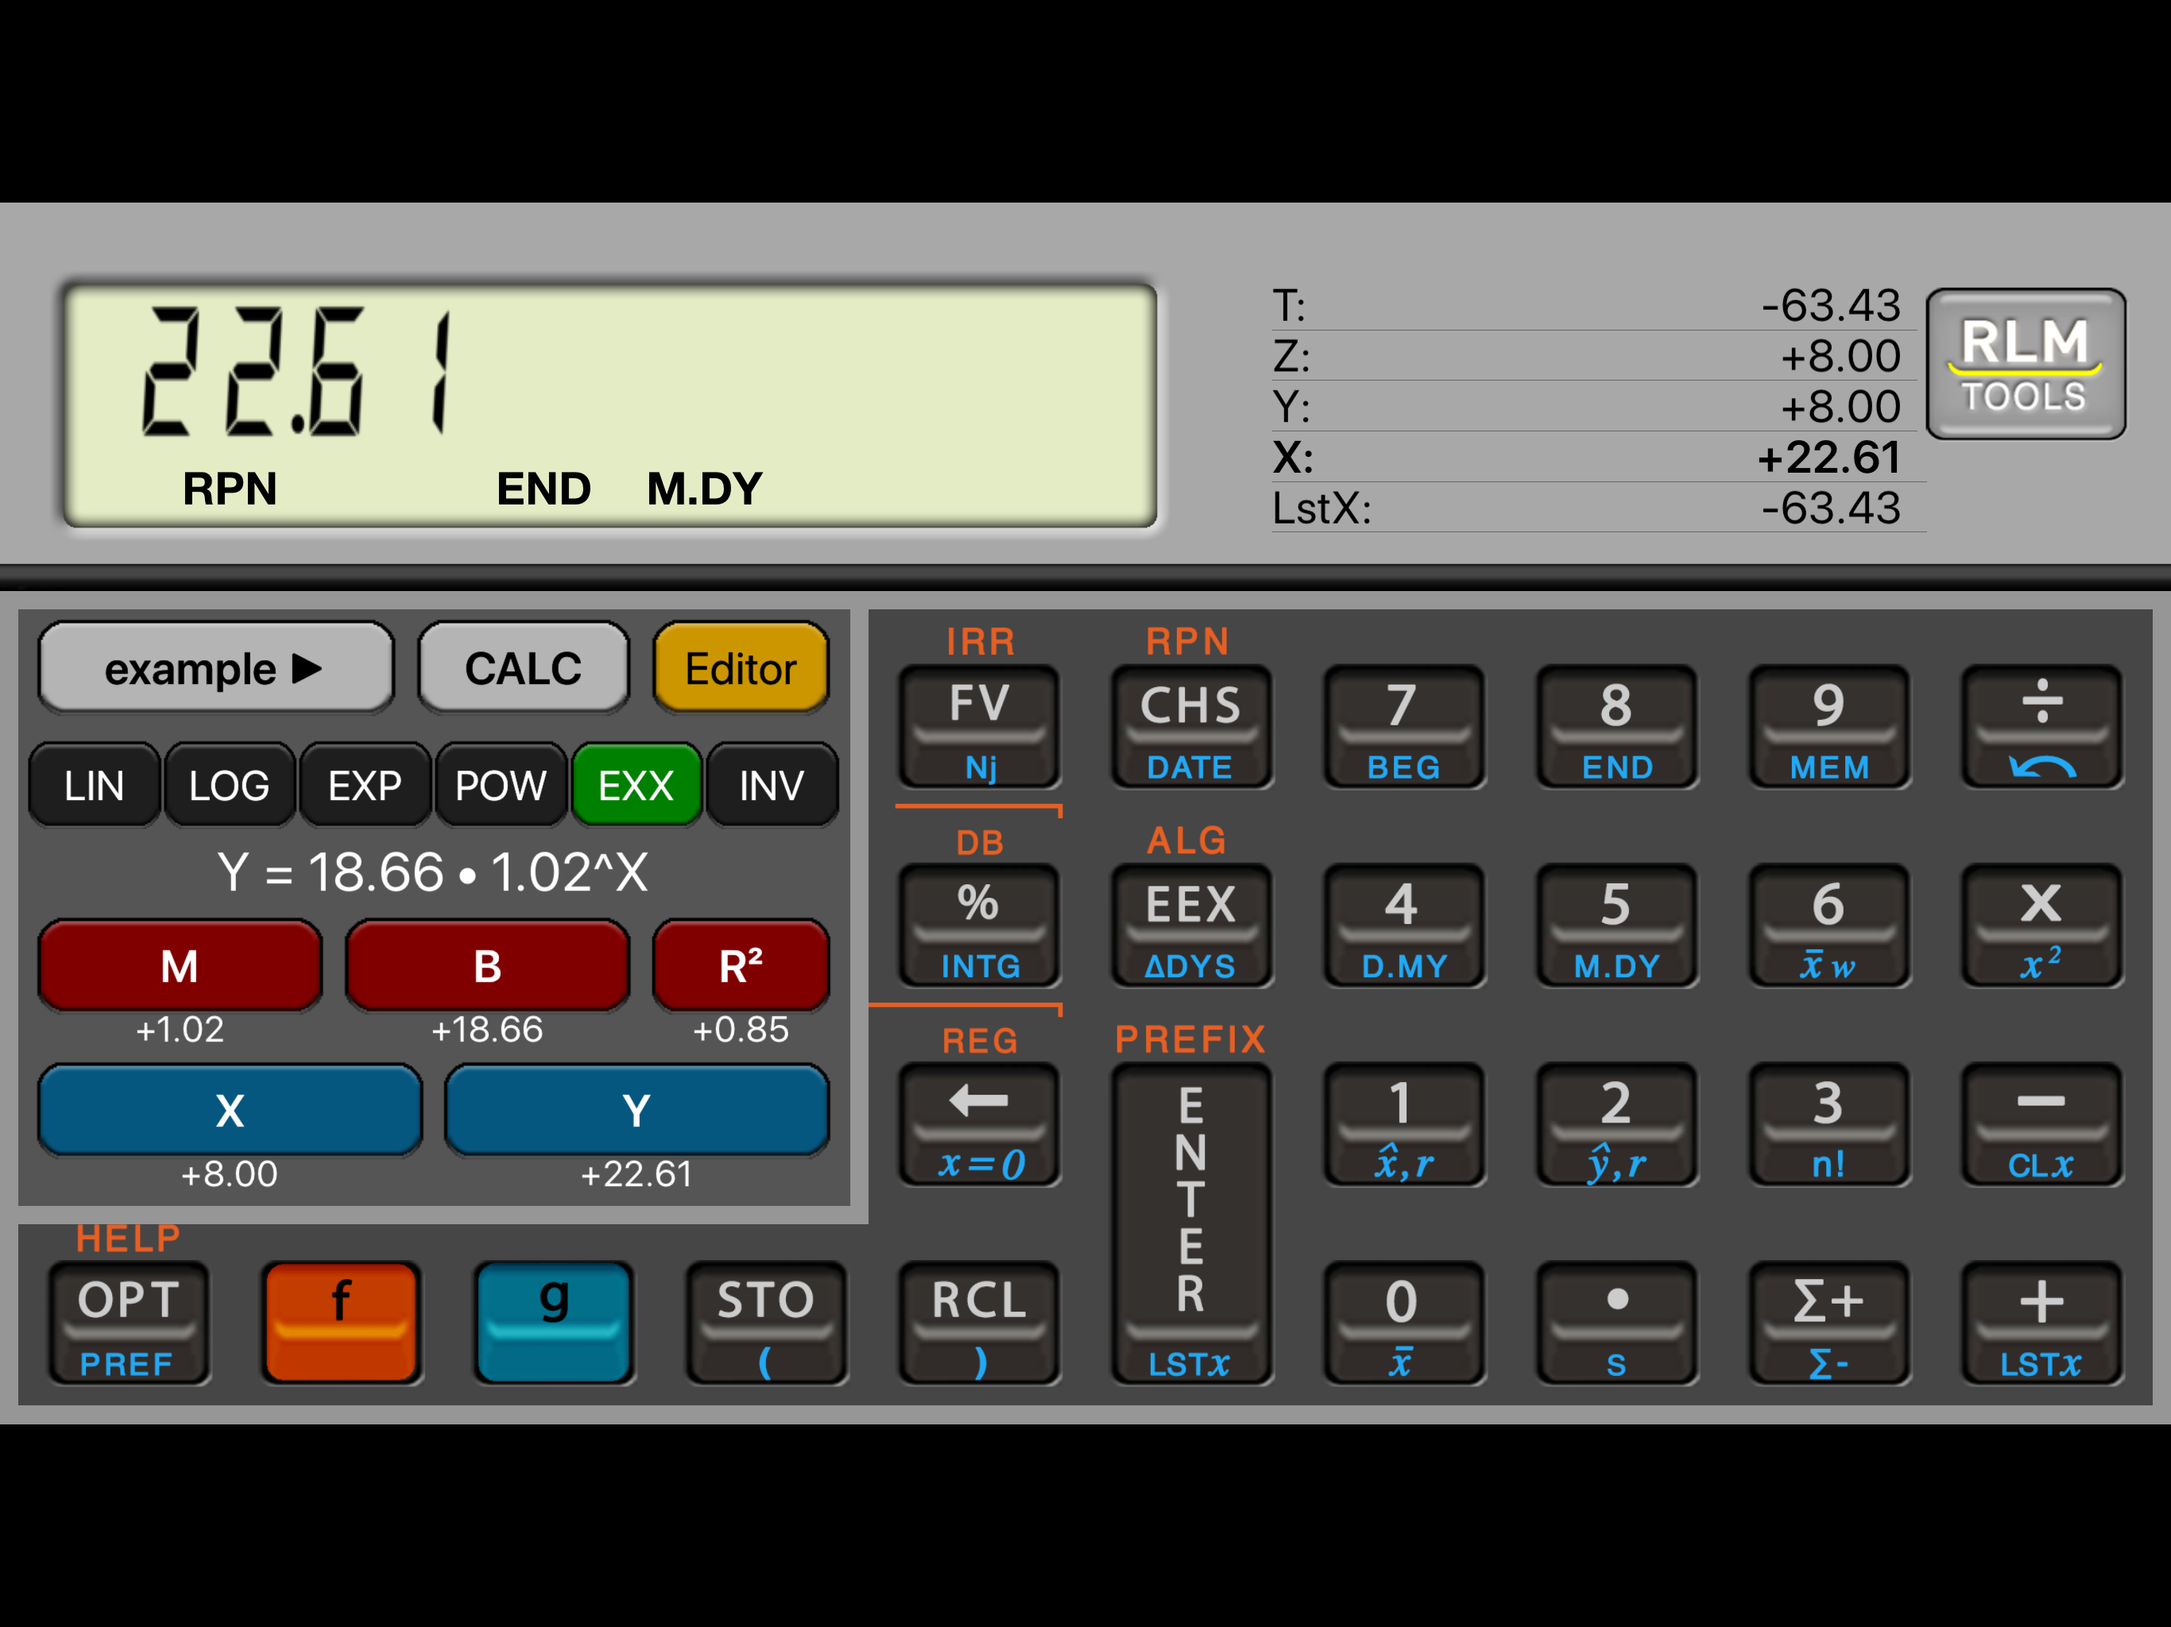The image size is (2171, 1627).
Task: Open the yellow Editor tab
Action: point(740,668)
